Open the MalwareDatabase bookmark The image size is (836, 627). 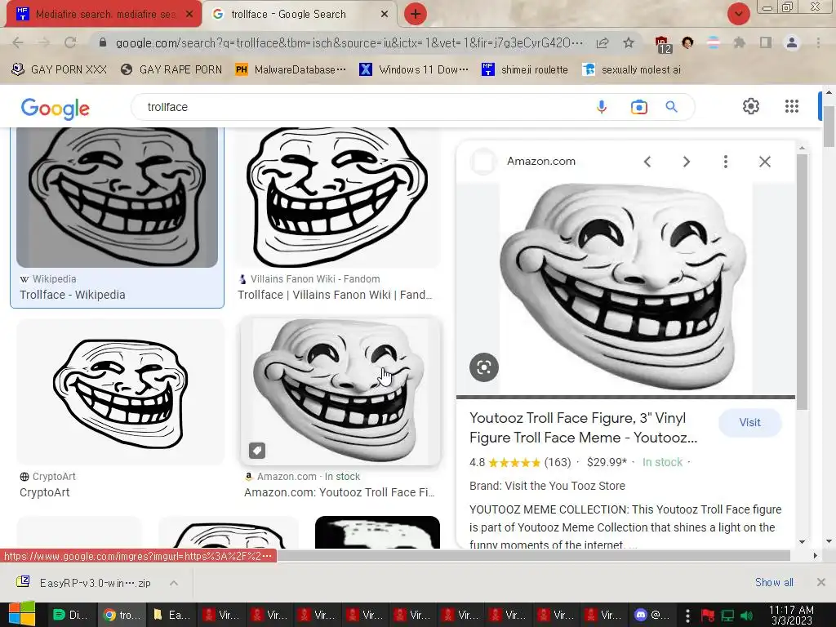(291, 70)
